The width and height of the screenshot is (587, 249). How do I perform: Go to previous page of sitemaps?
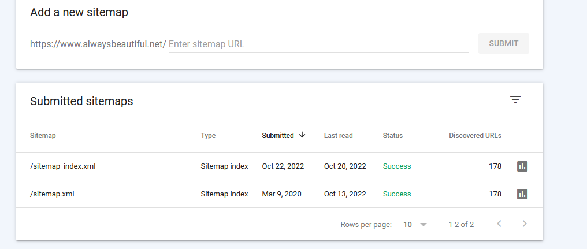[x=499, y=224]
